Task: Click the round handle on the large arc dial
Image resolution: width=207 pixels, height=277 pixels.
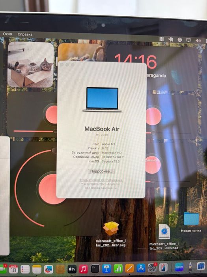Action: click(54, 150)
